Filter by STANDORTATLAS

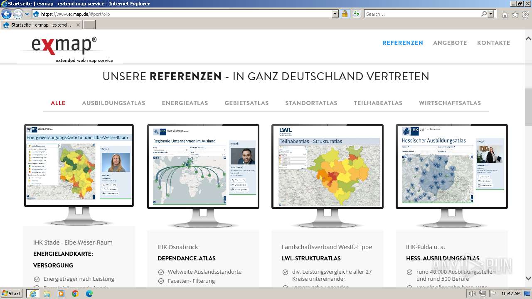pos(311,103)
